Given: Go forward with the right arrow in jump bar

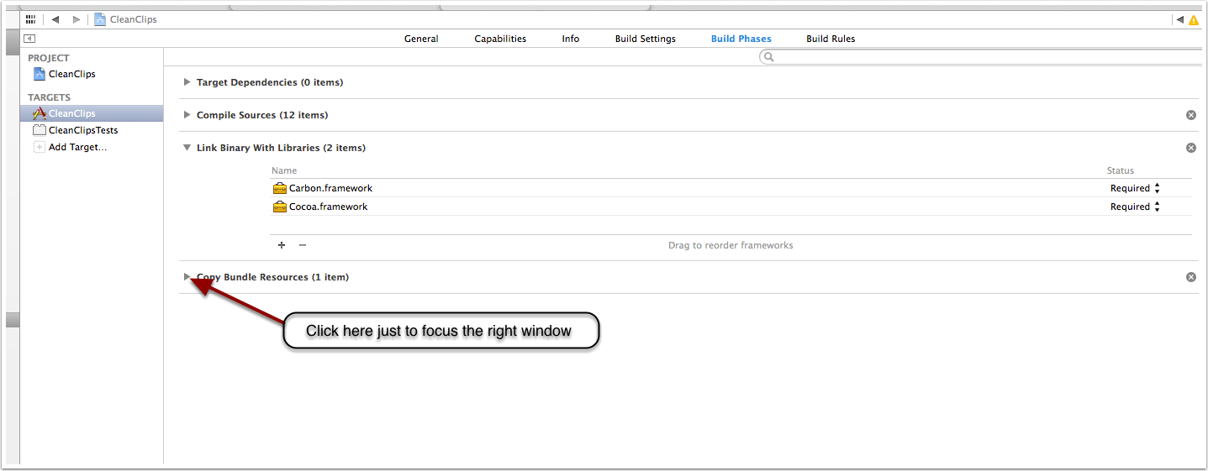Looking at the screenshot, I should tap(76, 19).
